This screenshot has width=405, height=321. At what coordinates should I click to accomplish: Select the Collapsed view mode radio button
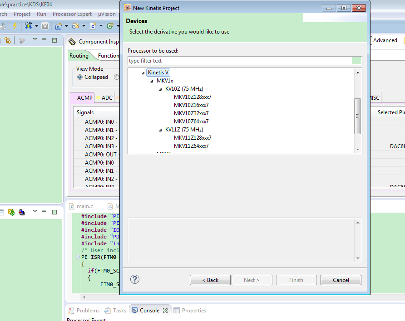coord(80,77)
